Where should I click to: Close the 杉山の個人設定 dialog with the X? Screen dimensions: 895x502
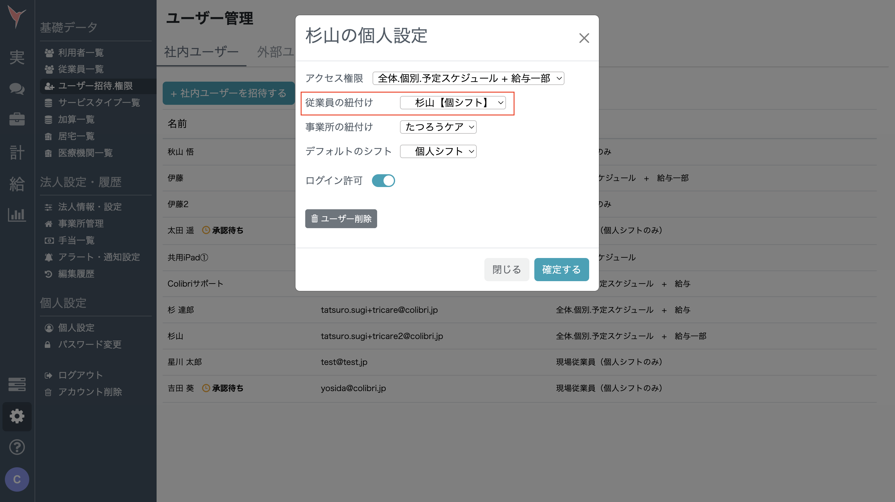click(x=584, y=38)
